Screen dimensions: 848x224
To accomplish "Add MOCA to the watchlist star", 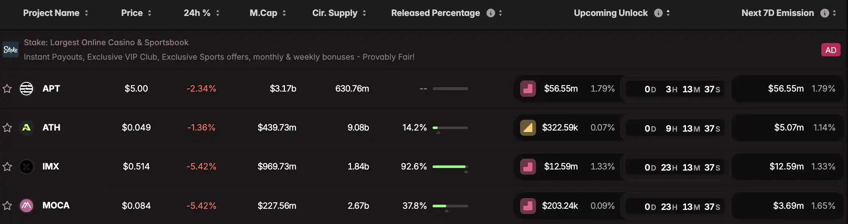I will 7,206.
